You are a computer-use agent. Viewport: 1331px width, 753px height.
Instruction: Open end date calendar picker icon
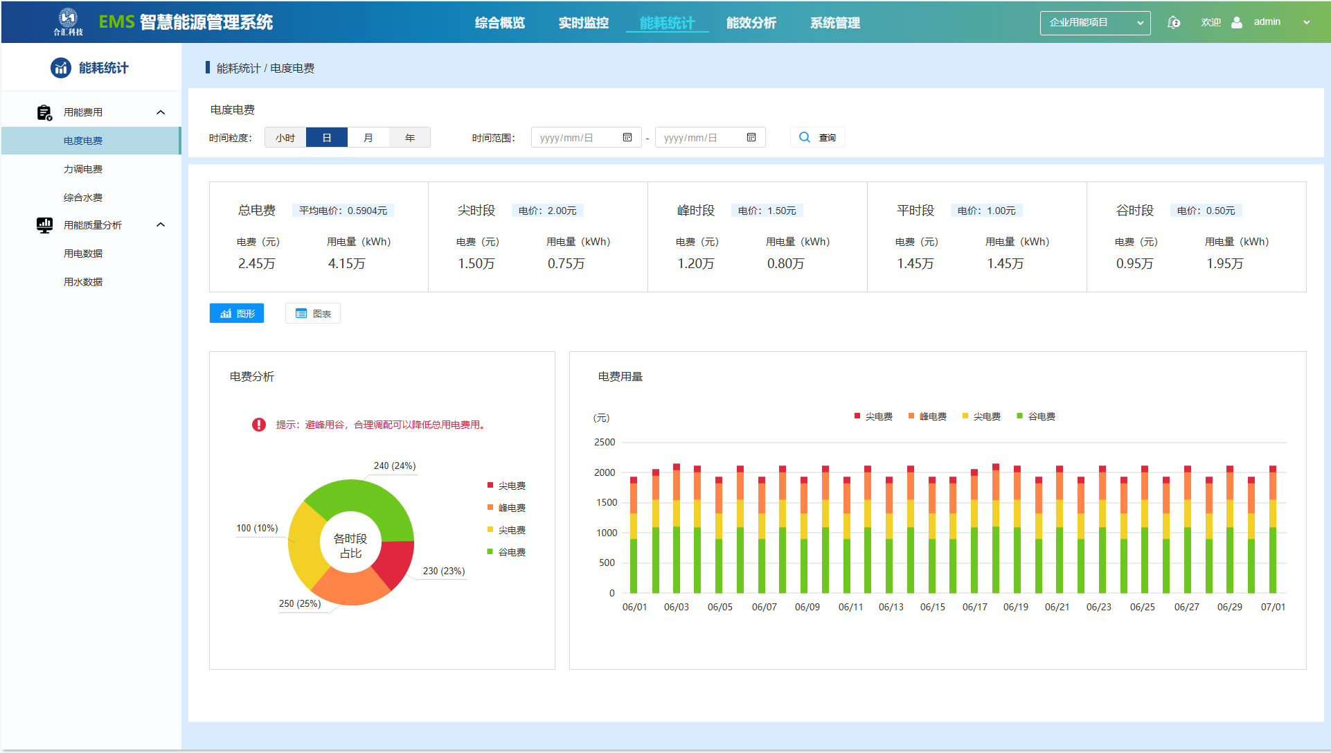[x=751, y=137]
